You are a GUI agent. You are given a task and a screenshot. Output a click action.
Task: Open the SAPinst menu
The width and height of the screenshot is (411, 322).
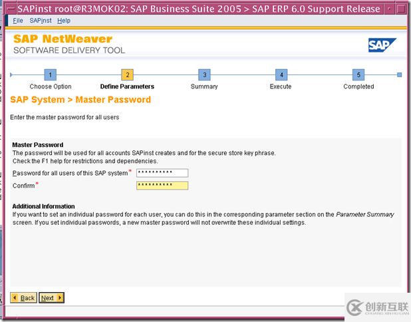41,21
